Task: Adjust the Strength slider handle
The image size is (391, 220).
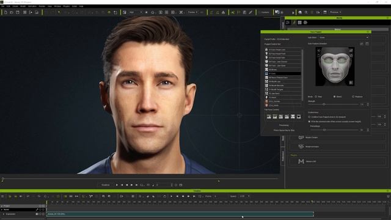Action: tap(324, 104)
